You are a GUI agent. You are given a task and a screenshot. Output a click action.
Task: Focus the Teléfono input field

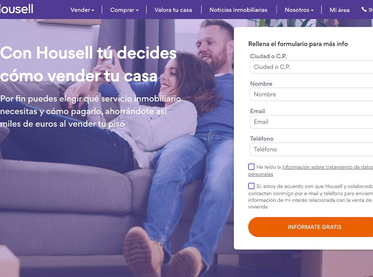(x=311, y=149)
